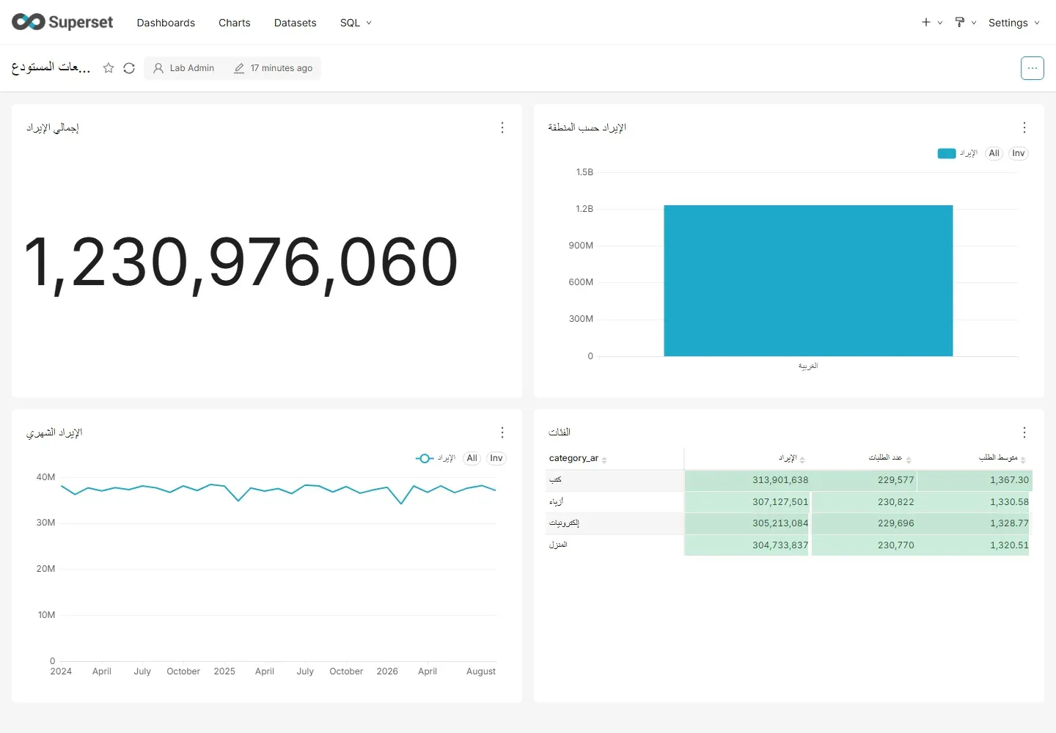This screenshot has height=733, width=1056.
Task: Click the sort icon beside the متوسط الطلب header
Action: [1023, 460]
